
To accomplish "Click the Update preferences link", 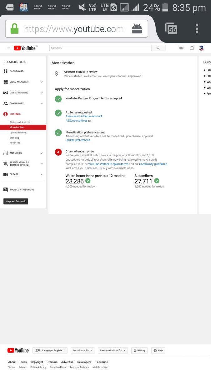I will point(78,140).
